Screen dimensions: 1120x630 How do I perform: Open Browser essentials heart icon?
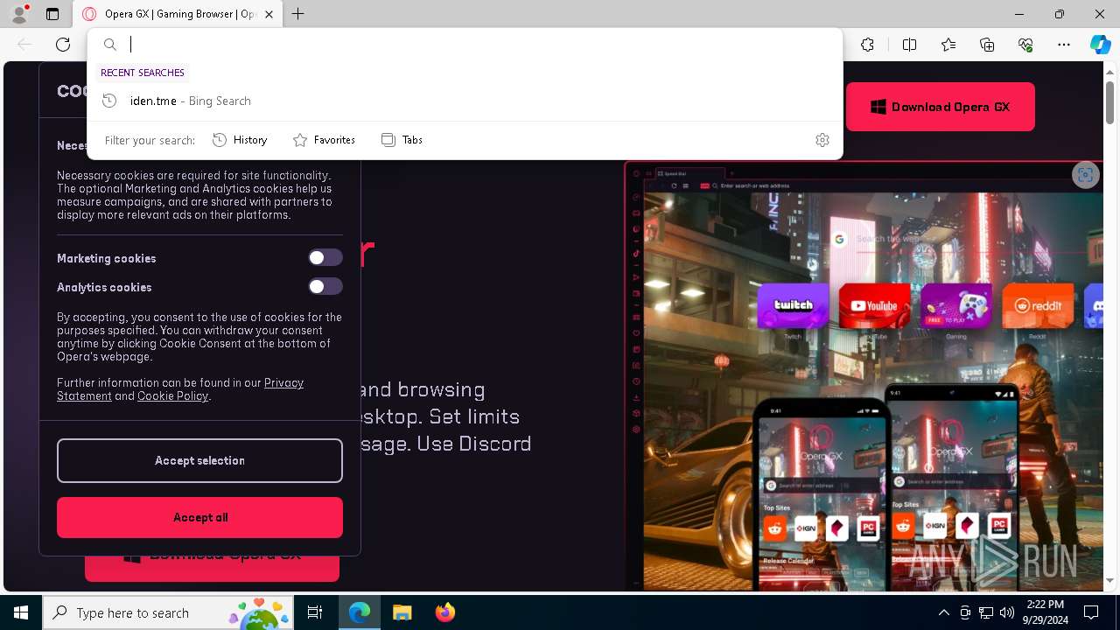(1025, 45)
